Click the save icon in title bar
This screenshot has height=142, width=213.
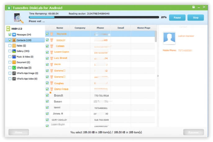coord(193,7)
